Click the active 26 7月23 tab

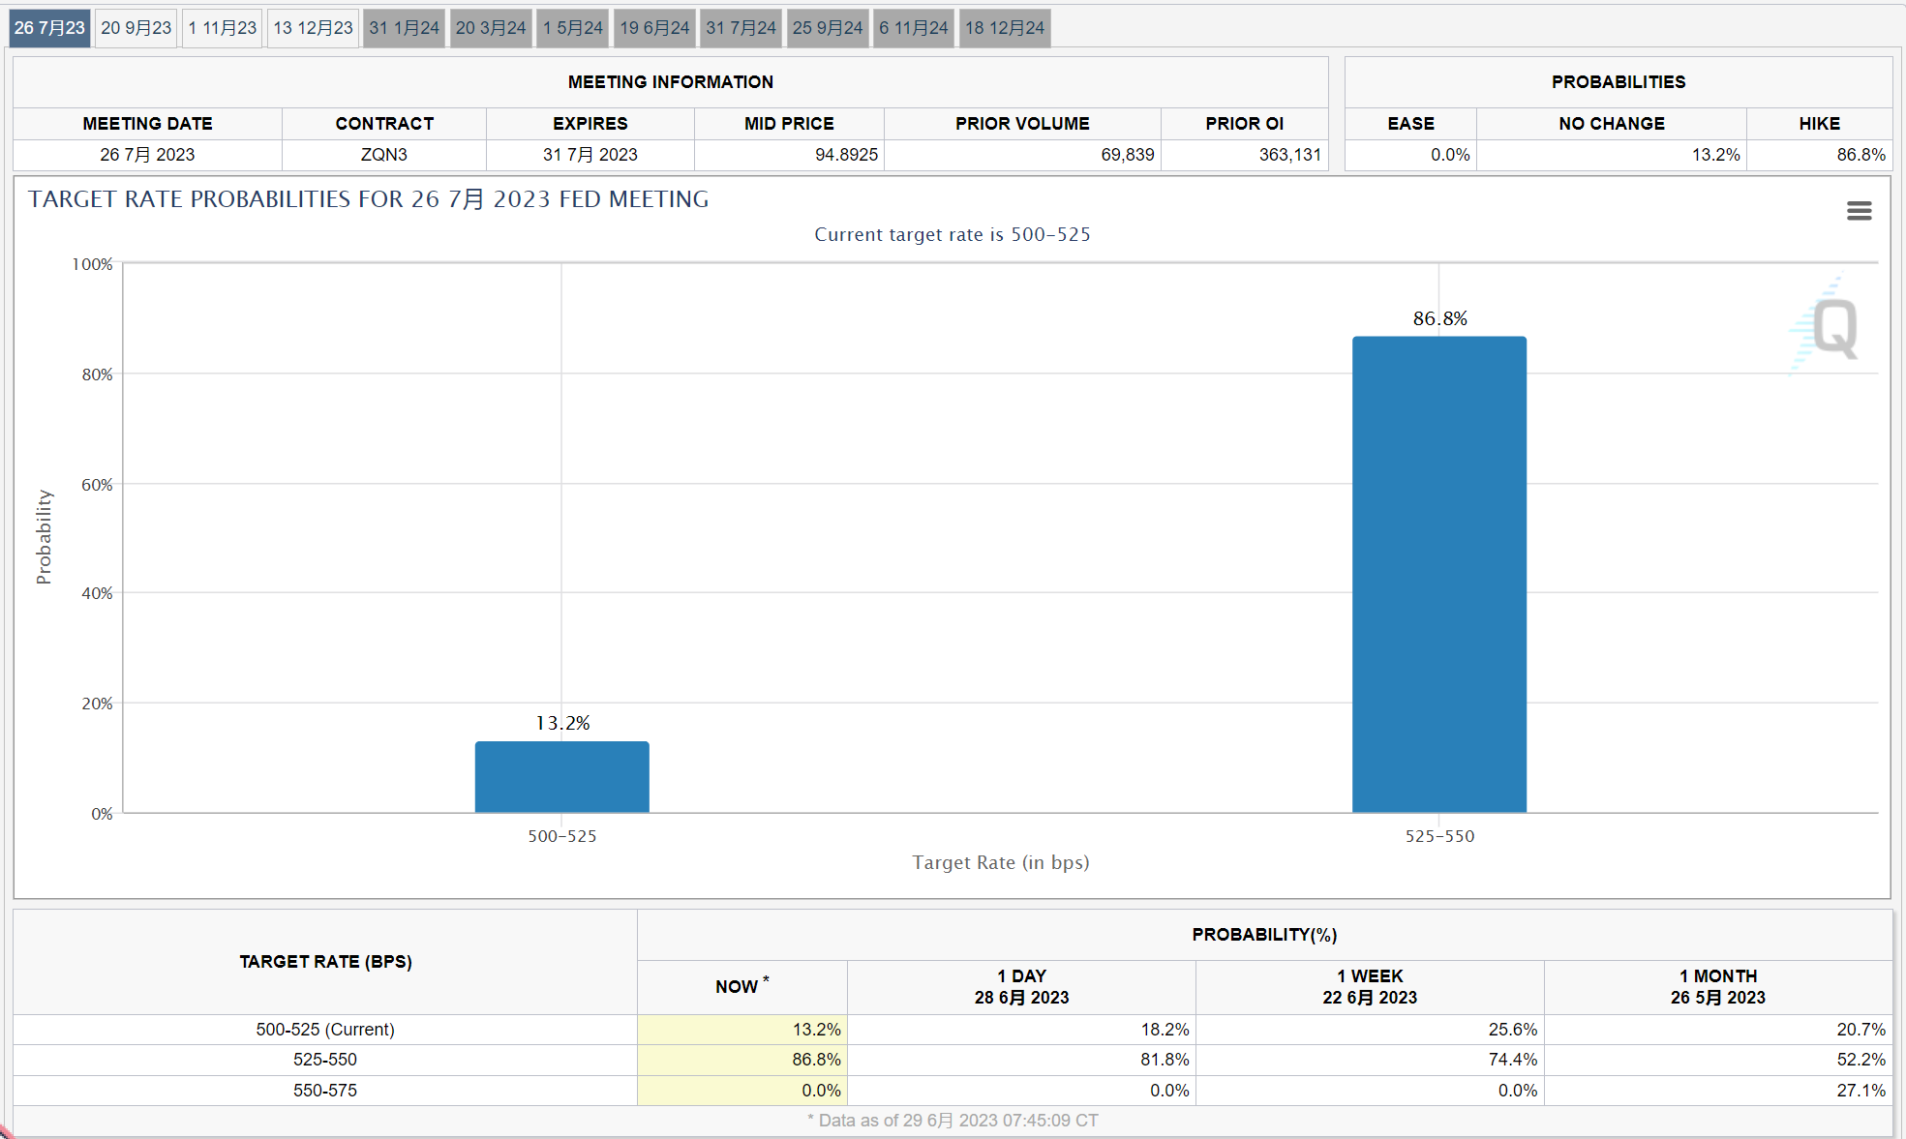(49, 28)
